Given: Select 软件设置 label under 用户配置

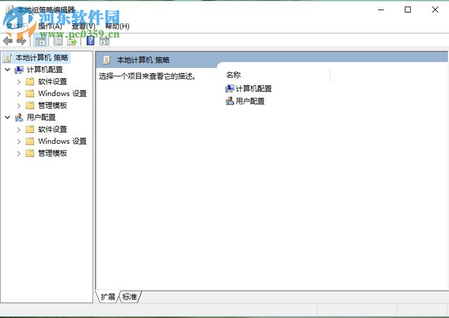Looking at the screenshot, I should coord(53,129).
